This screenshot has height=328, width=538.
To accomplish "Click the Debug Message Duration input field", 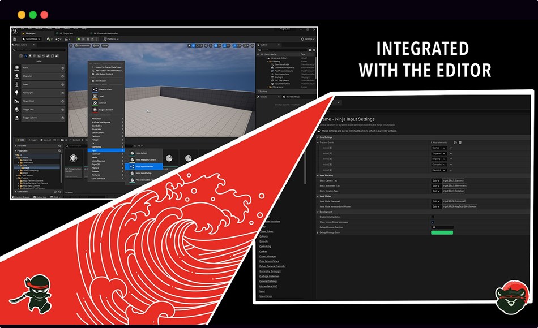I will pos(442,227).
